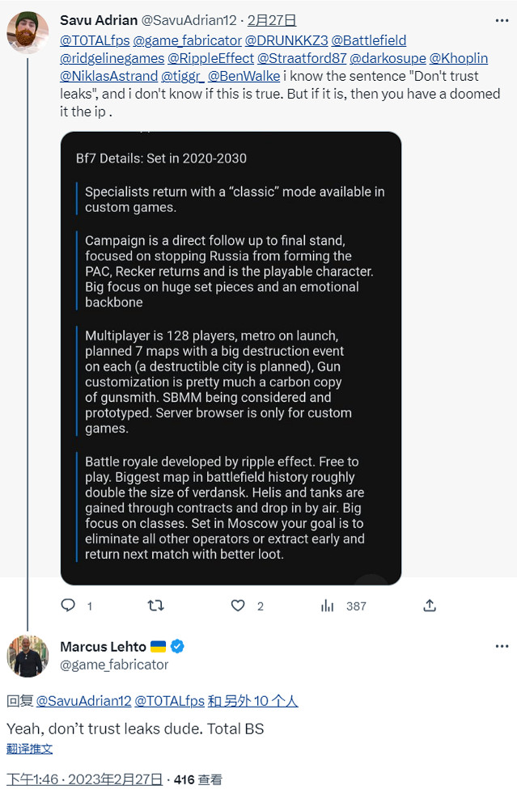517x794 pixels.
Task: Click the @Battlefield mention link
Action: (369, 40)
